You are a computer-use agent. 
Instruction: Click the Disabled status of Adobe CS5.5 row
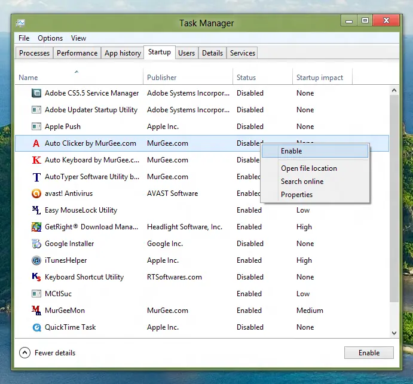(x=250, y=93)
